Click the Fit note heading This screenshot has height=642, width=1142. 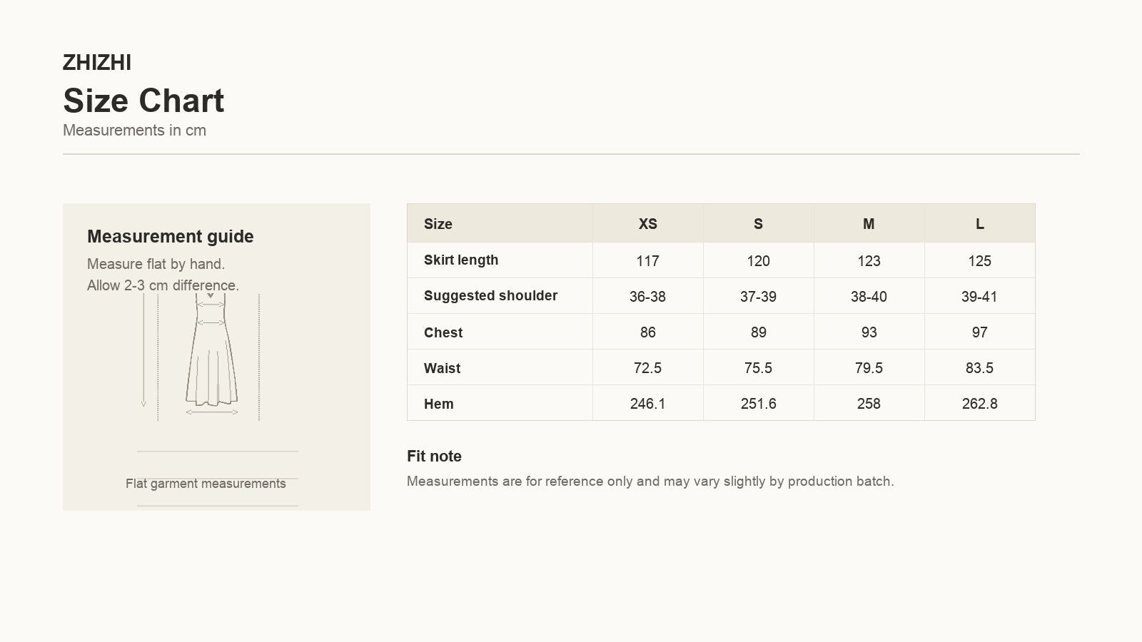pos(434,457)
